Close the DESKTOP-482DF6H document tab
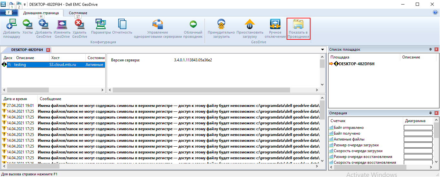 [x=48, y=50]
